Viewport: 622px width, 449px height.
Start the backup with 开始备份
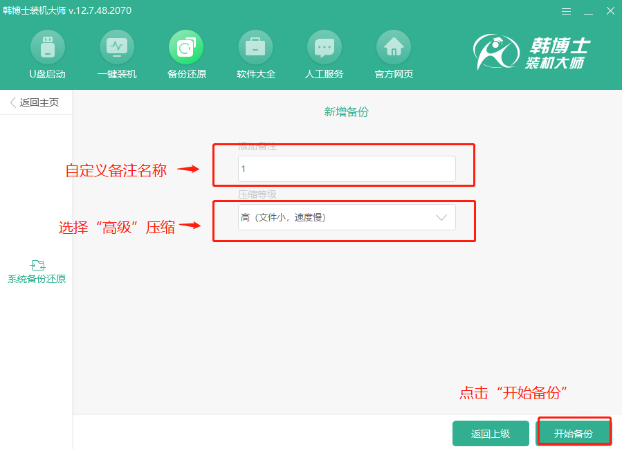tap(574, 434)
